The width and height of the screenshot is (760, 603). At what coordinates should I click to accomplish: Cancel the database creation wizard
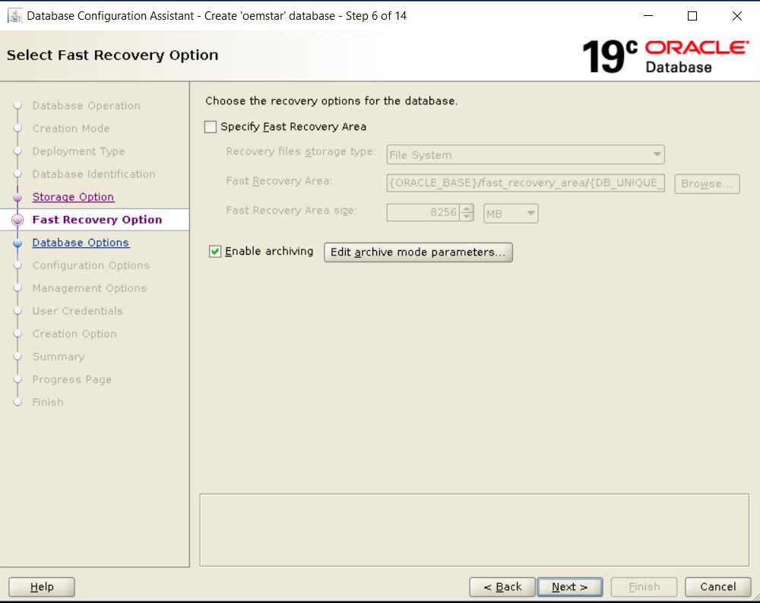pyautogui.click(x=717, y=586)
